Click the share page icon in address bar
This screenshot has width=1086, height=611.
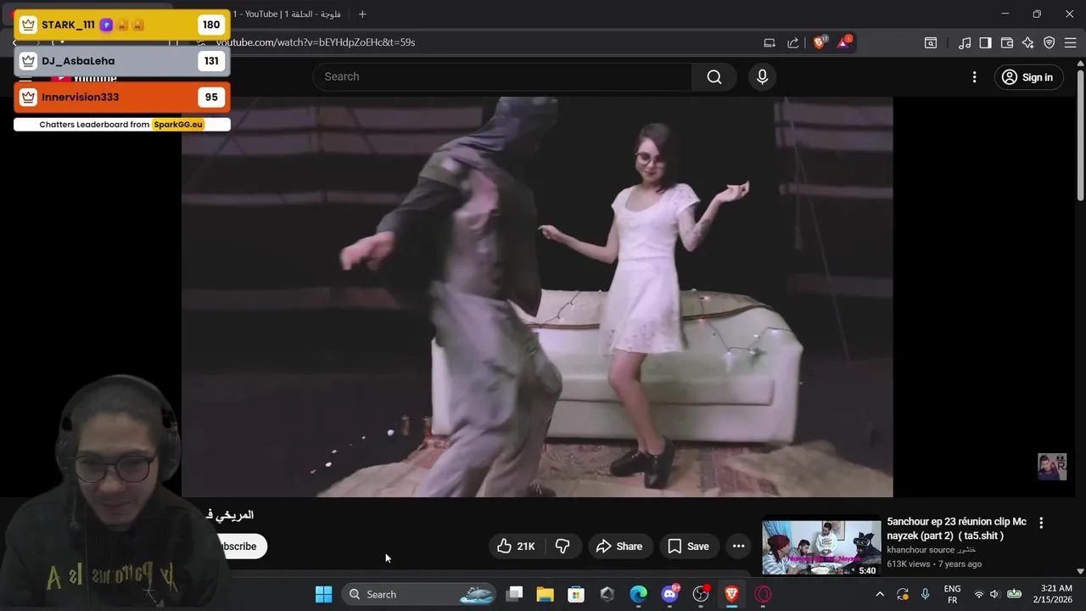793,42
